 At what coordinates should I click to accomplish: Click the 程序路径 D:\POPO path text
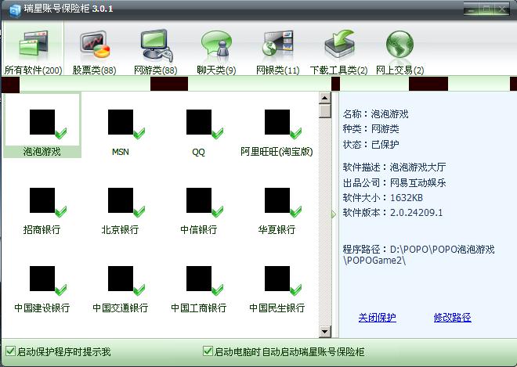(x=419, y=254)
